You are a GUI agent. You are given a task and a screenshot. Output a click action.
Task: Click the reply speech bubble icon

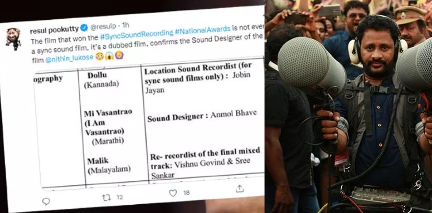point(46,202)
